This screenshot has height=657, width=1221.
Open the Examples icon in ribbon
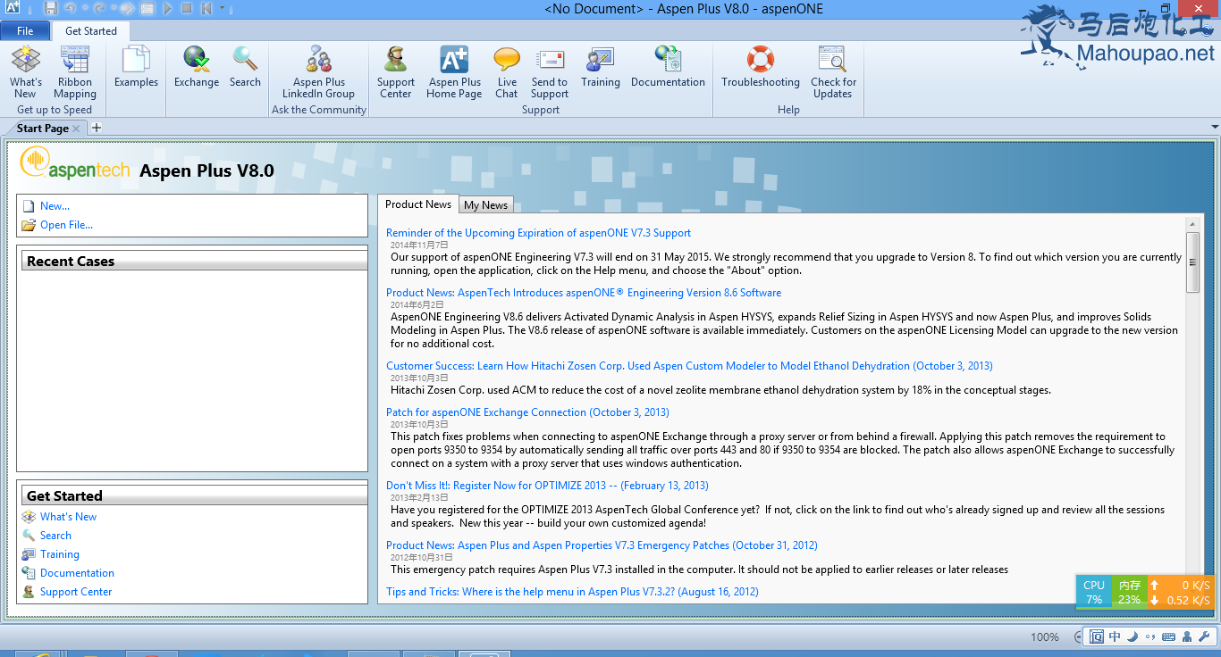136,68
